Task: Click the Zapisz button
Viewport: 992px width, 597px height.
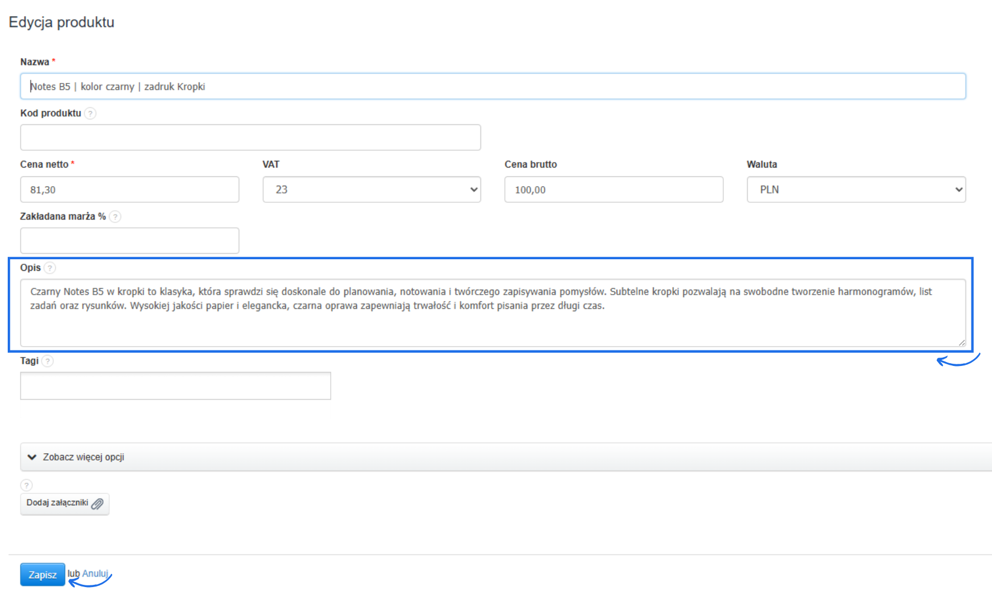Action: (x=42, y=574)
